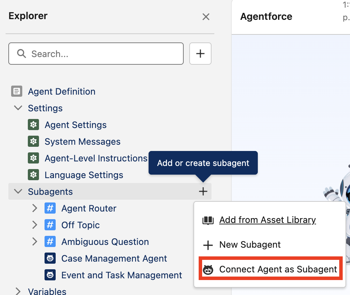Collapse the Subagents section

coord(18,191)
